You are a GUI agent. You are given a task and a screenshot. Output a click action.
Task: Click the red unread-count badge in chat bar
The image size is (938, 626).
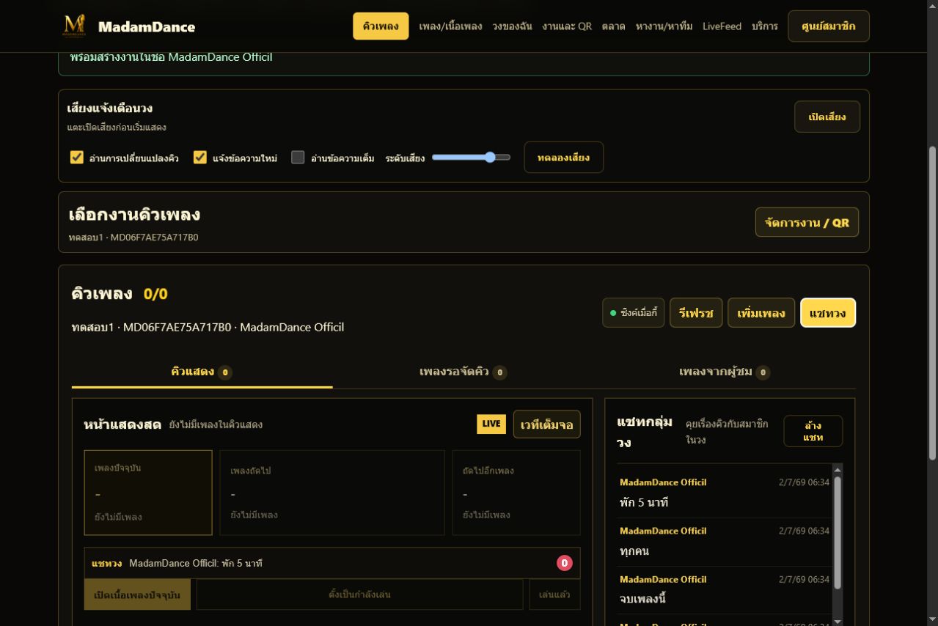(x=564, y=563)
